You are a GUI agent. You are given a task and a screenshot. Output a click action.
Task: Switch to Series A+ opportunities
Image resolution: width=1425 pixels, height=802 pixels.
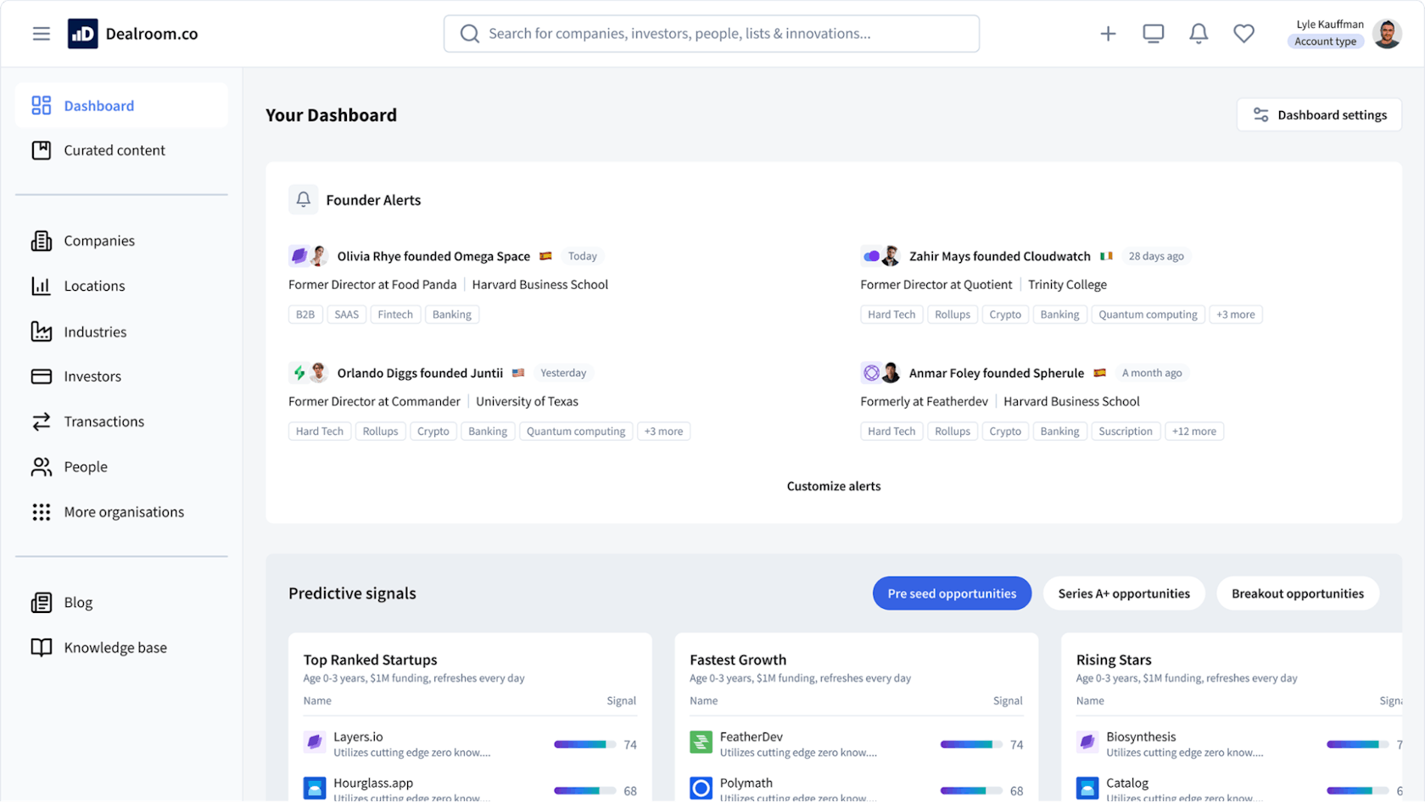[1124, 593]
